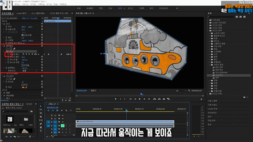Screen dimensions: 253x142
Task: Create ellipse mask under 불투명도 effect
Action: tap(7, 49)
